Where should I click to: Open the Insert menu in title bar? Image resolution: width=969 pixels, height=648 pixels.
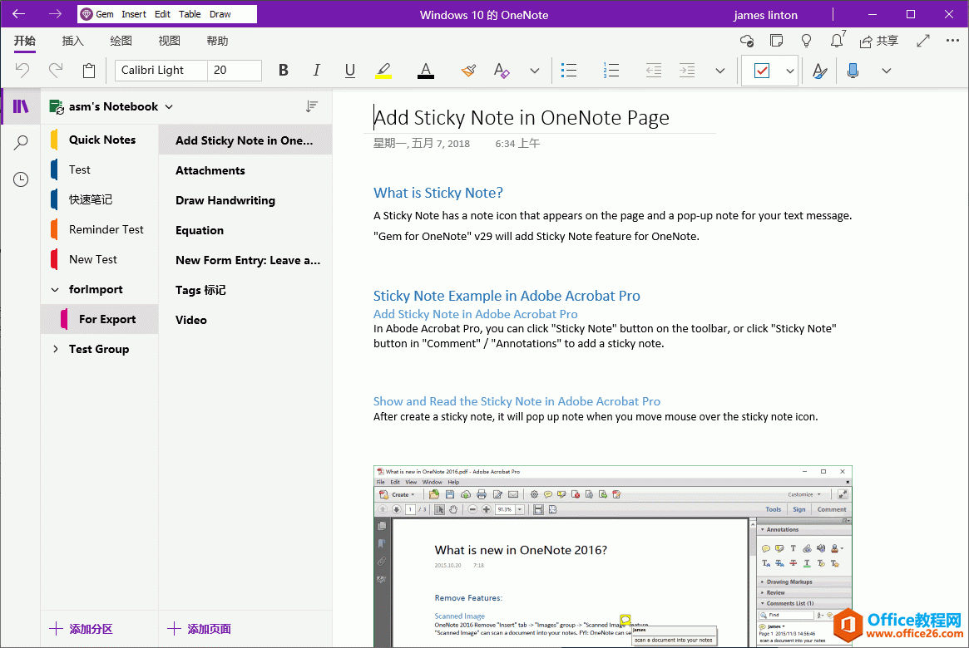tap(134, 13)
